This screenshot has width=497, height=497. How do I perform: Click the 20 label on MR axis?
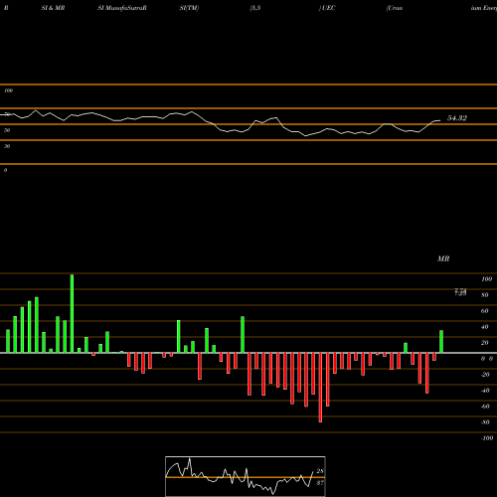tap(485, 343)
